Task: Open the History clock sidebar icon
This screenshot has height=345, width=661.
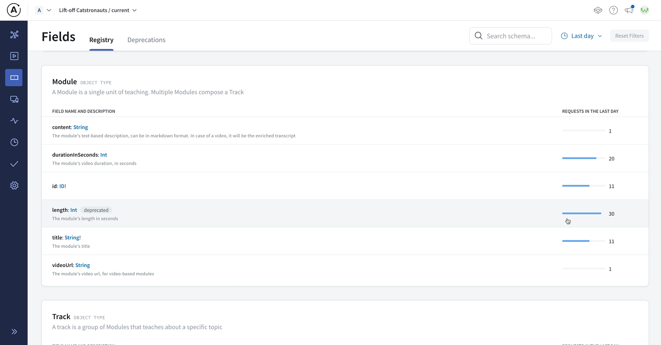Action: 14,142
